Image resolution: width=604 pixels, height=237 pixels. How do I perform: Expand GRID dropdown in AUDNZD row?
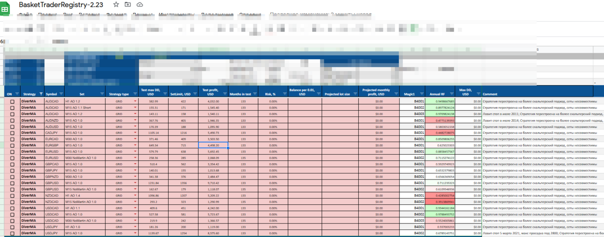[x=135, y=120]
